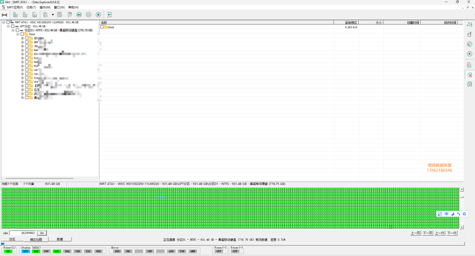The image size is (475, 256).
Task: Click the red measure icon at toolbar start
Action: 4,15
